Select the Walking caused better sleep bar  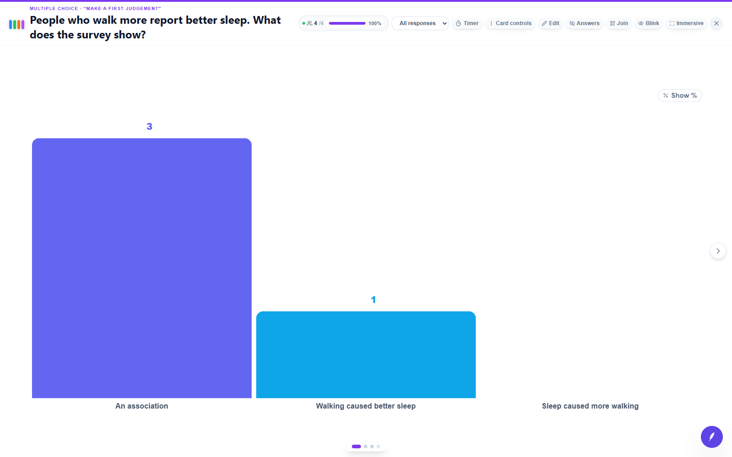(x=366, y=355)
